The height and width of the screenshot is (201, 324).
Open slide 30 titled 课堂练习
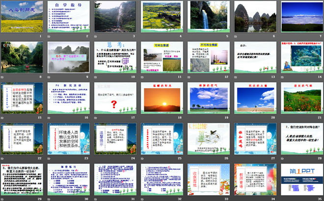(x=69, y=179)
